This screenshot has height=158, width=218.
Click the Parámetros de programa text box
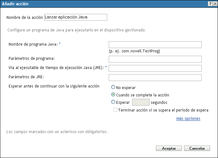pos(155,59)
